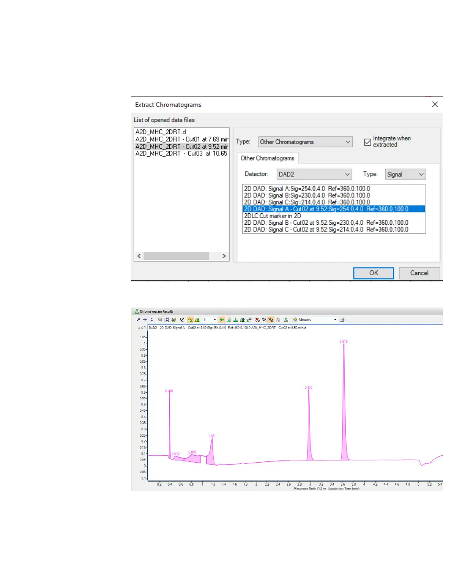Click the highlighted percent label icon
The height and width of the screenshot is (570, 475).
tap(271, 320)
